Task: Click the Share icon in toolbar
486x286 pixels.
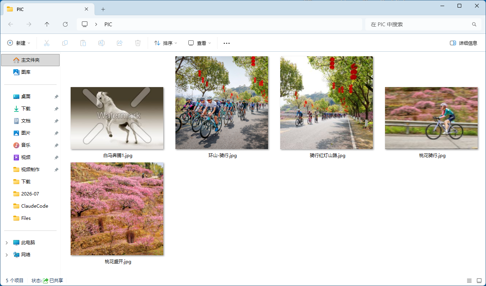Action: click(120, 43)
